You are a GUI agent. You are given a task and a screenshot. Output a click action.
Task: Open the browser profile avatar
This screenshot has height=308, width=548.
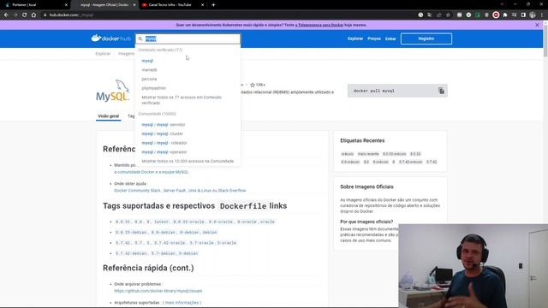click(533, 15)
